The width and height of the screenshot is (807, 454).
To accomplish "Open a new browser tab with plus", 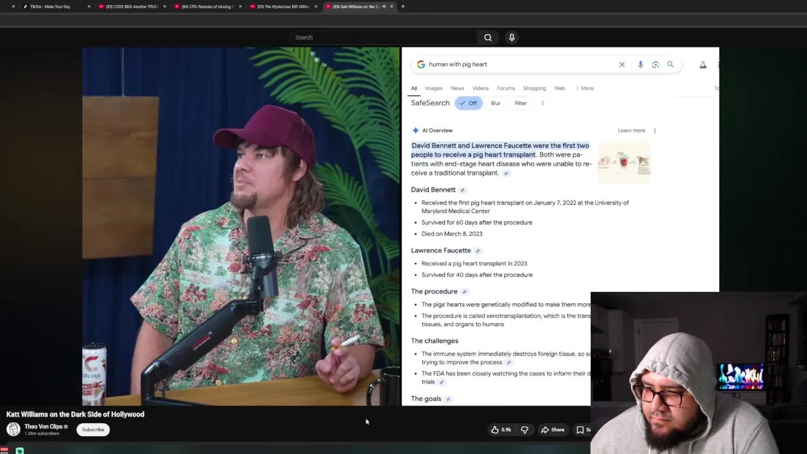I will pos(403,6).
